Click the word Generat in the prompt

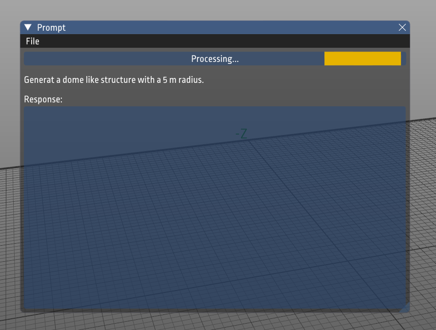tap(39, 80)
